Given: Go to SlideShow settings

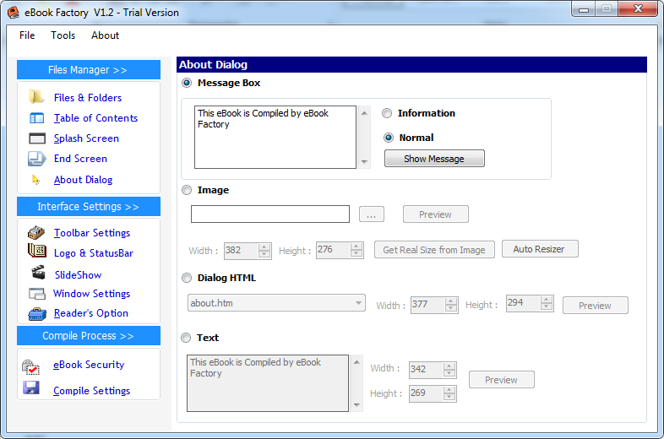Looking at the screenshot, I should coord(79,275).
